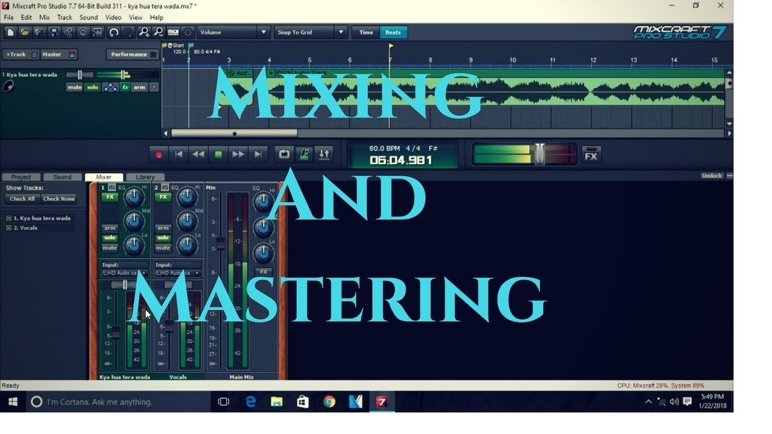Open the Volume automation dropdown

233,33
